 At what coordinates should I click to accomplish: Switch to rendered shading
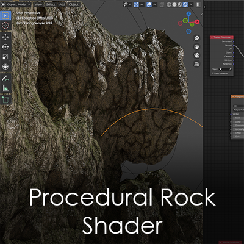point(185,4)
